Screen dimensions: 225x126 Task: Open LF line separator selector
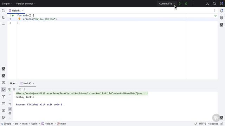pyautogui.click(x=196, y=124)
